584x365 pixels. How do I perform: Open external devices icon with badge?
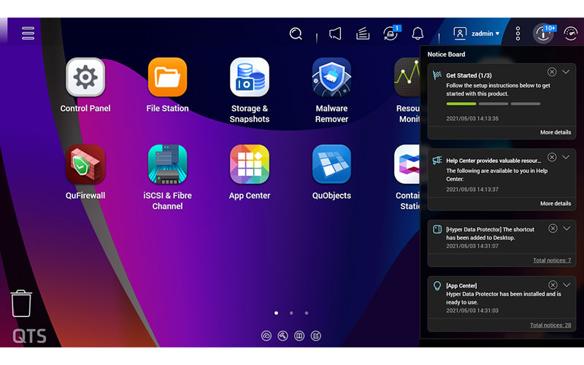pyautogui.click(x=391, y=33)
